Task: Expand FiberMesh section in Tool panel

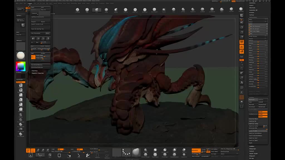Action: [252, 8]
